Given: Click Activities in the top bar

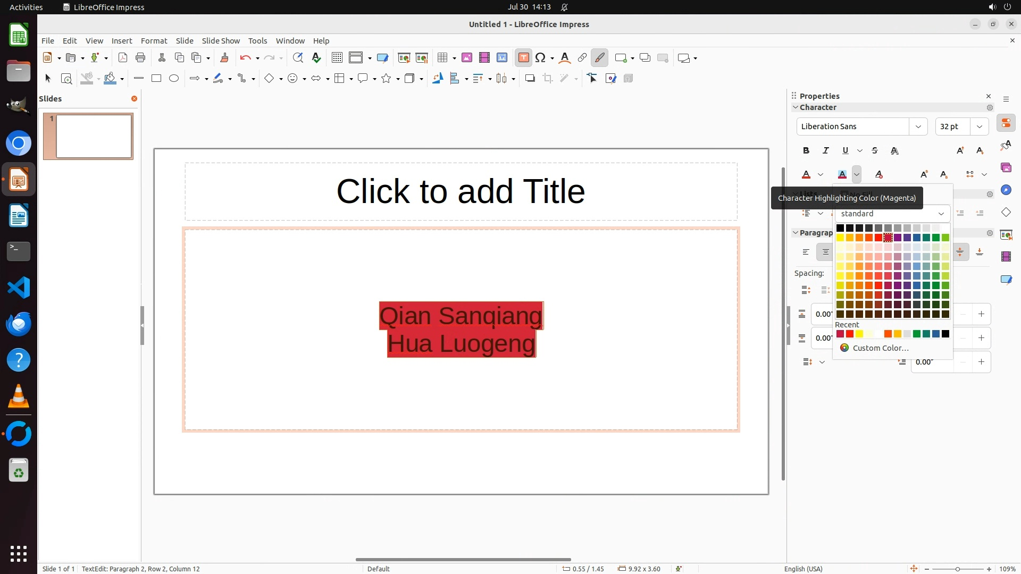Looking at the screenshot, I should point(26,7).
